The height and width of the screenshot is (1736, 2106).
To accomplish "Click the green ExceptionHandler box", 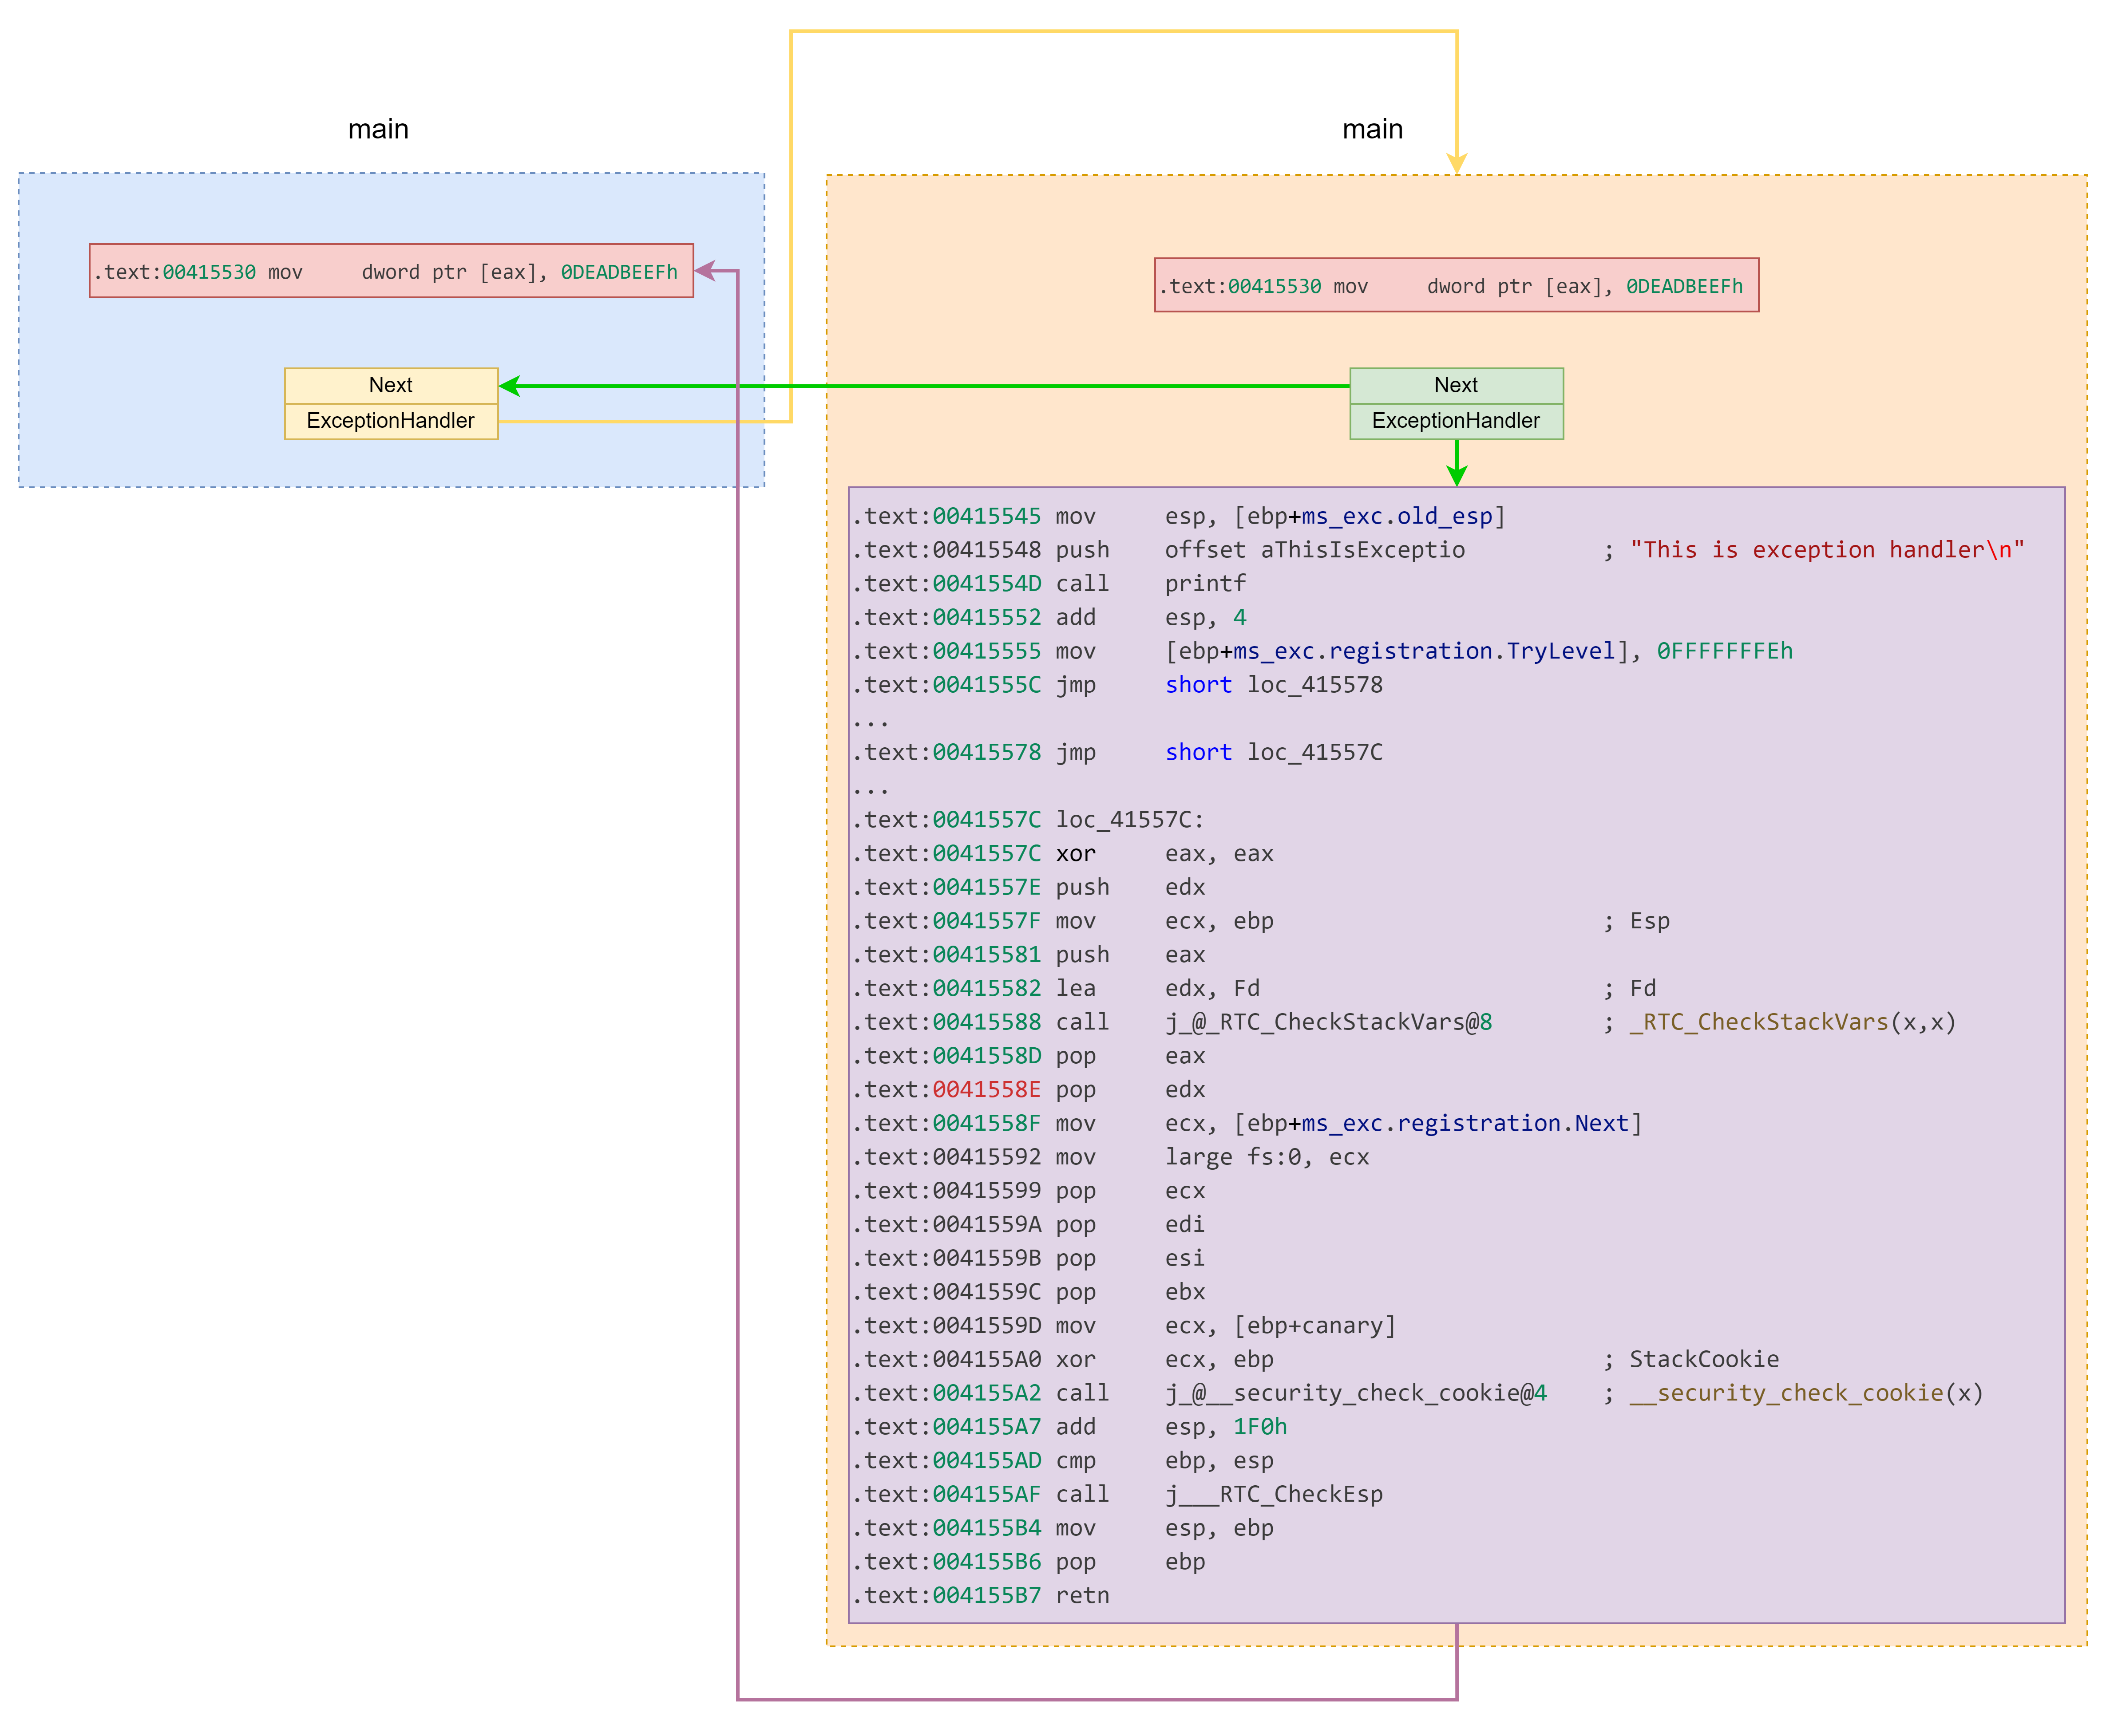I will [x=1456, y=421].
